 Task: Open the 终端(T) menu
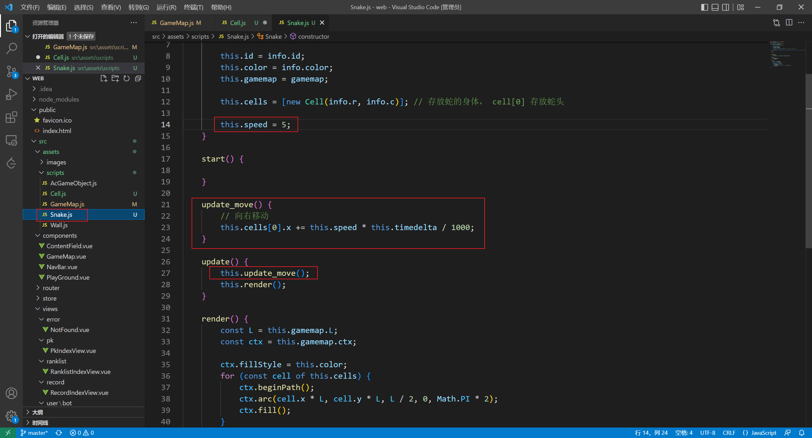(193, 7)
